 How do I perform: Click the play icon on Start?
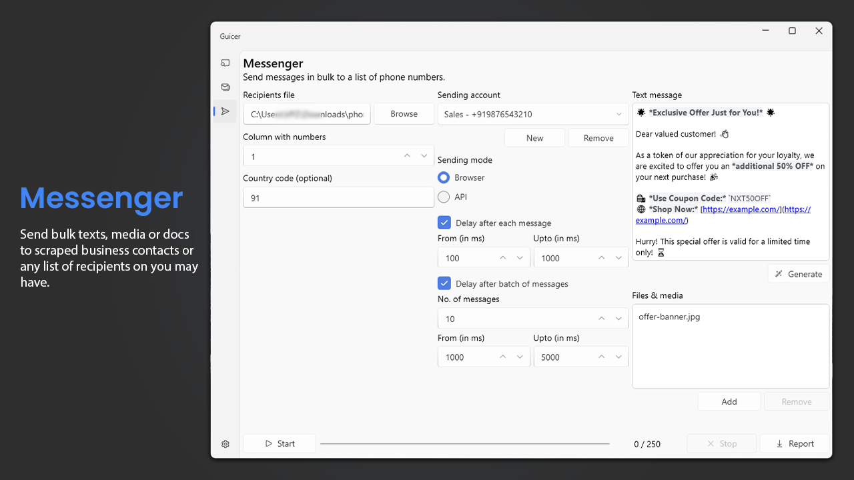coord(269,443)
